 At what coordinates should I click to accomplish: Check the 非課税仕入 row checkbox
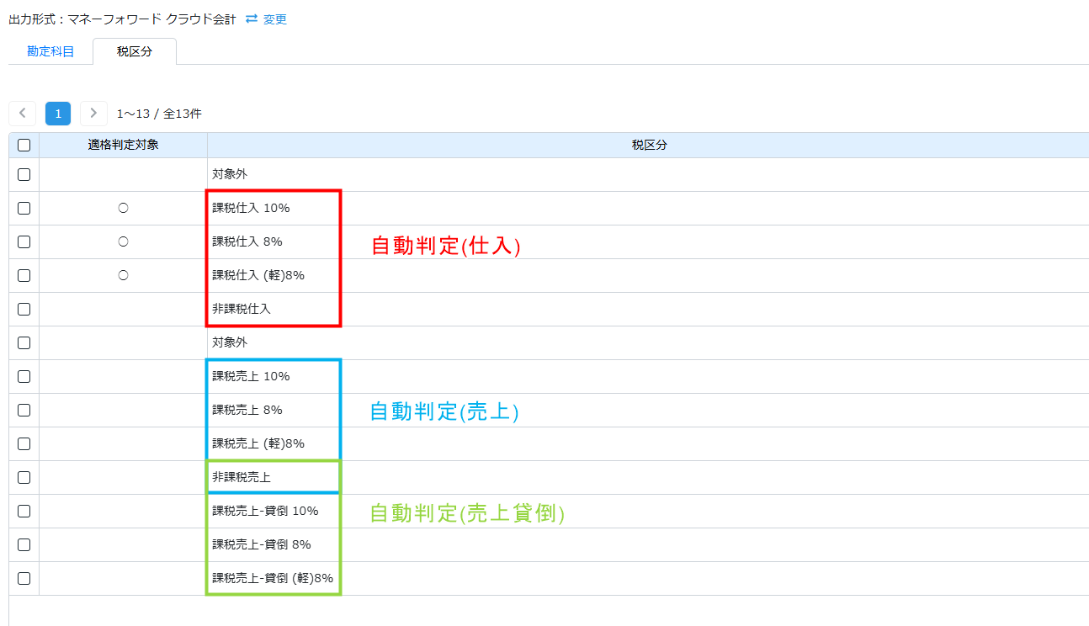pos(24,309)
